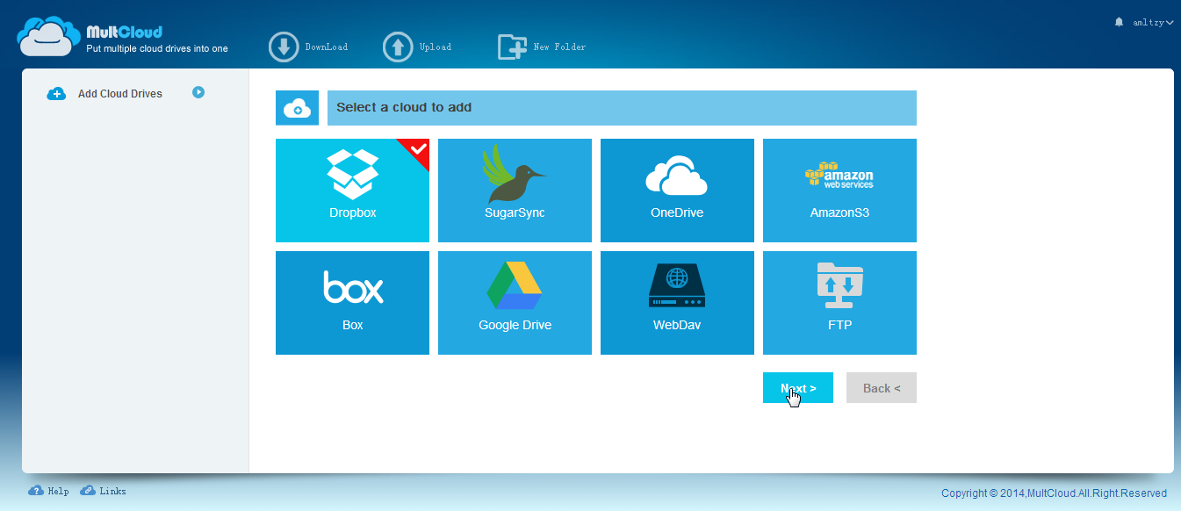Click the New Folder label
The image size is (1181, 511).
[560, 47]
